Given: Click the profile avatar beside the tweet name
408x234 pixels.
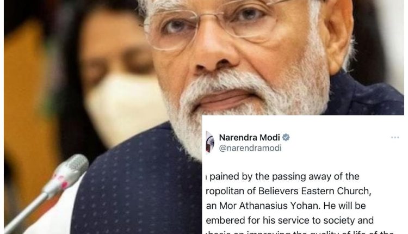Looking at the screenshot, I should tap(210, 142).
